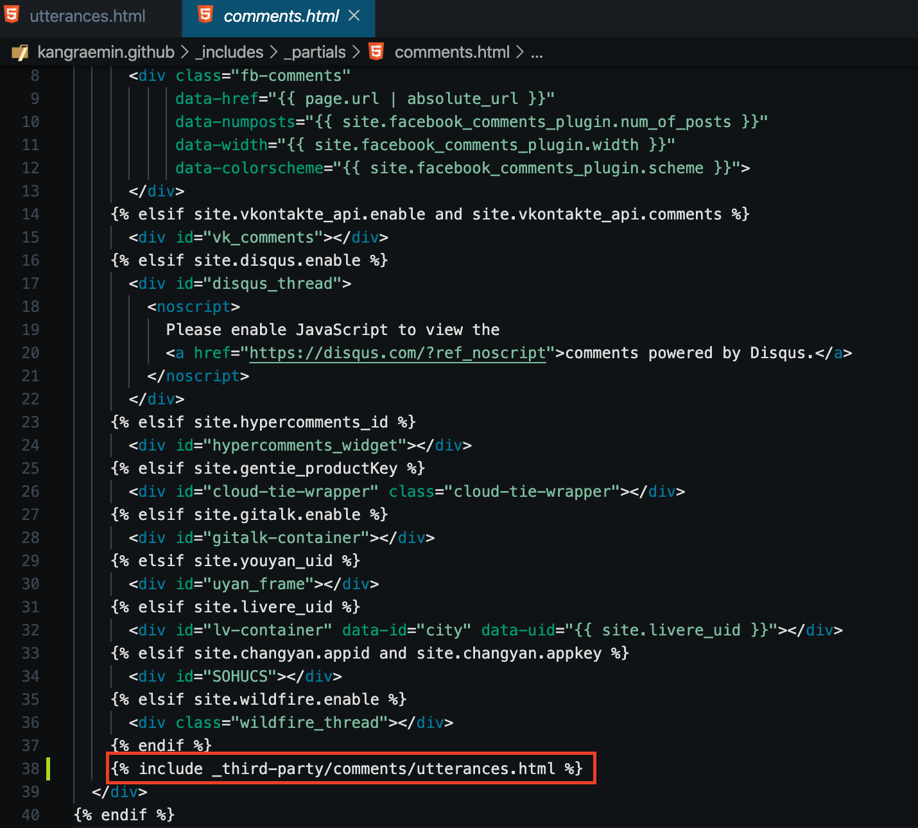Click HTML5 icon on comments.html tab
The height and width of the screenshot is (828, 918).
point(205,14)
